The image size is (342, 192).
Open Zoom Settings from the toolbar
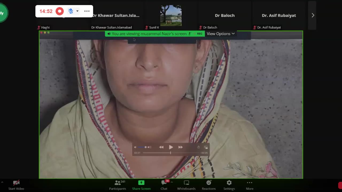pos(229,185)
